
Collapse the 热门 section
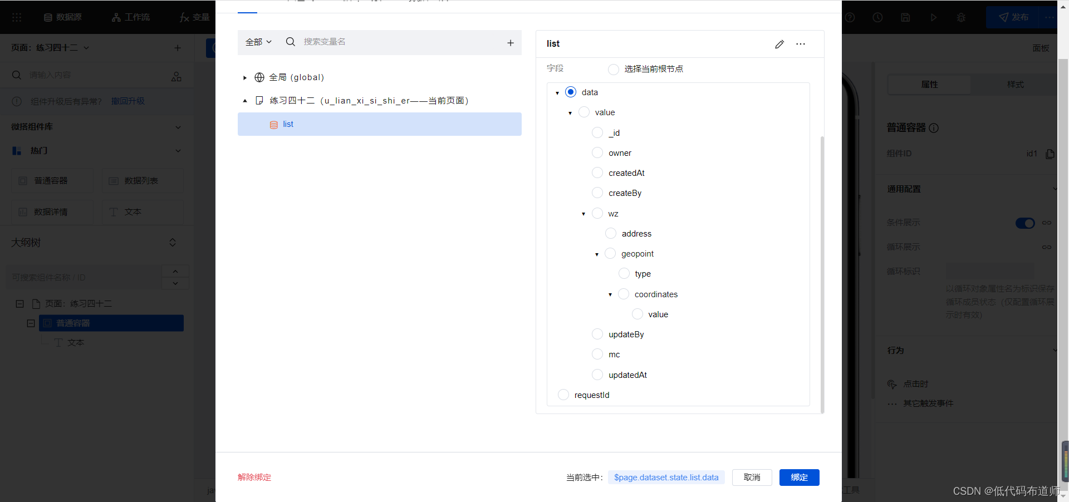pos(178,151)
